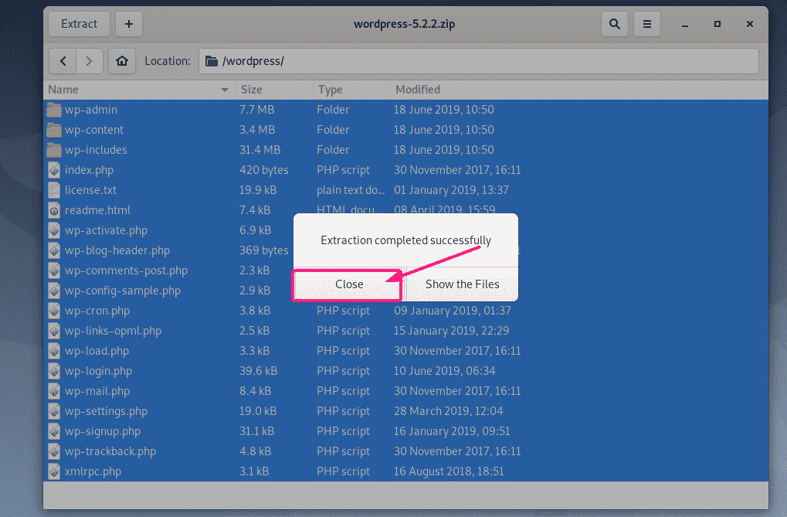This screenshot has width=787, height=517.
Task: Select the wp-cron.php filename
Action: (97, 311)
